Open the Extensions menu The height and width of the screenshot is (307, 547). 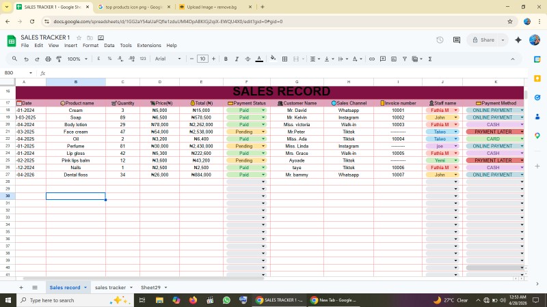149,46
